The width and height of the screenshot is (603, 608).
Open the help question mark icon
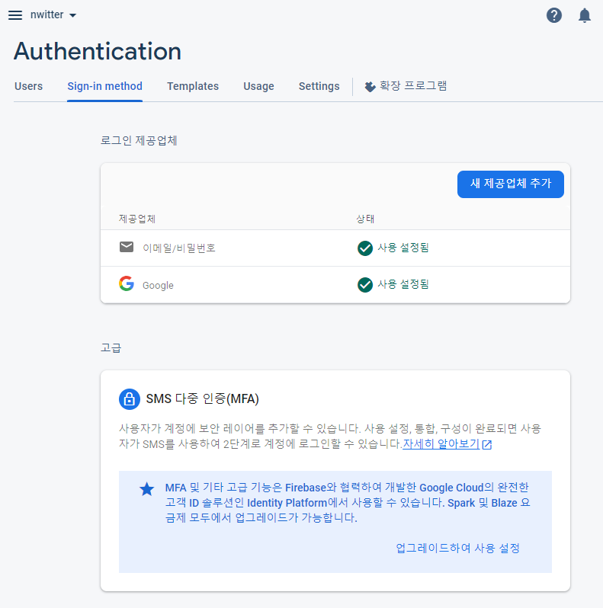pyautogui.click(x=553, y=15)
